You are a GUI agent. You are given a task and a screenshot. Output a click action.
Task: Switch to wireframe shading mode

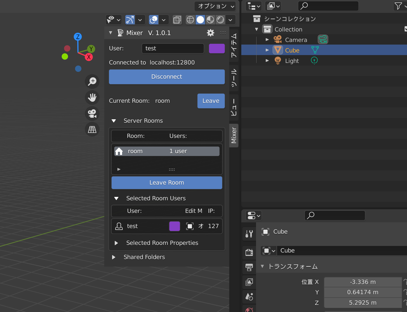click(190, 20)
